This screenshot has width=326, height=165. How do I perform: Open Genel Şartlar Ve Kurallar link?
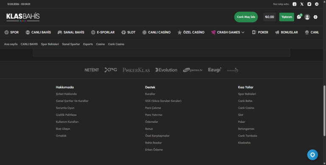point(72,101)
